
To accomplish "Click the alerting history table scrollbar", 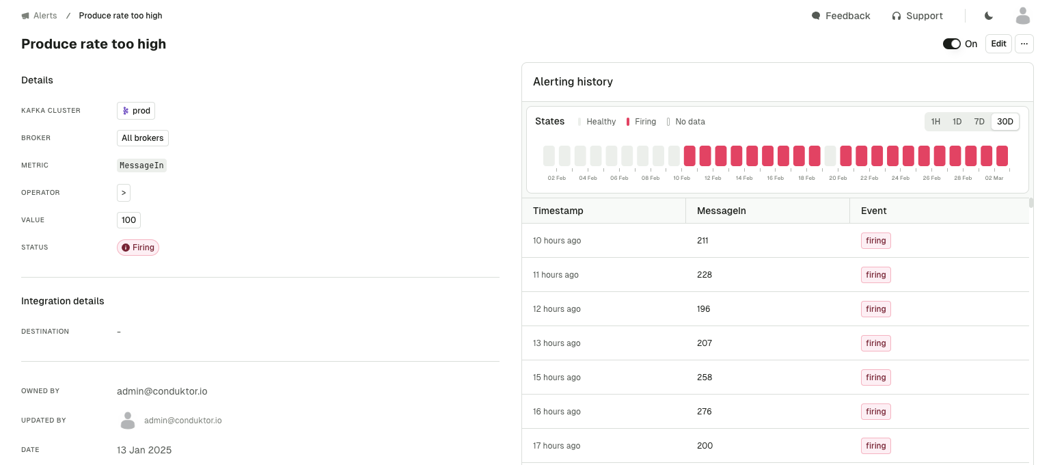I will (1031, 203).
